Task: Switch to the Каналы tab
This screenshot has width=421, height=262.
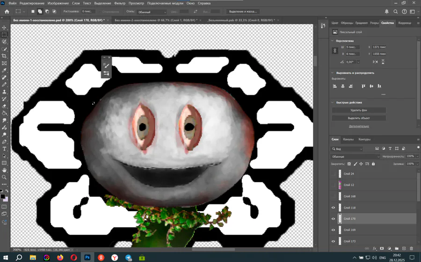Action: [348, 139]
